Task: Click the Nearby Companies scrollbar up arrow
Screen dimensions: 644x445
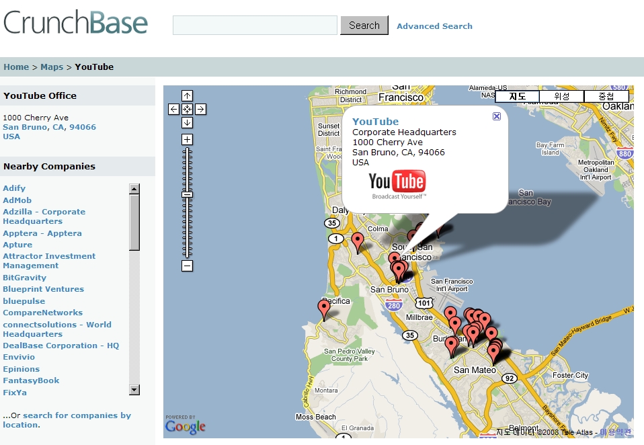Action: pyautogui.click(x=134, y=189)
